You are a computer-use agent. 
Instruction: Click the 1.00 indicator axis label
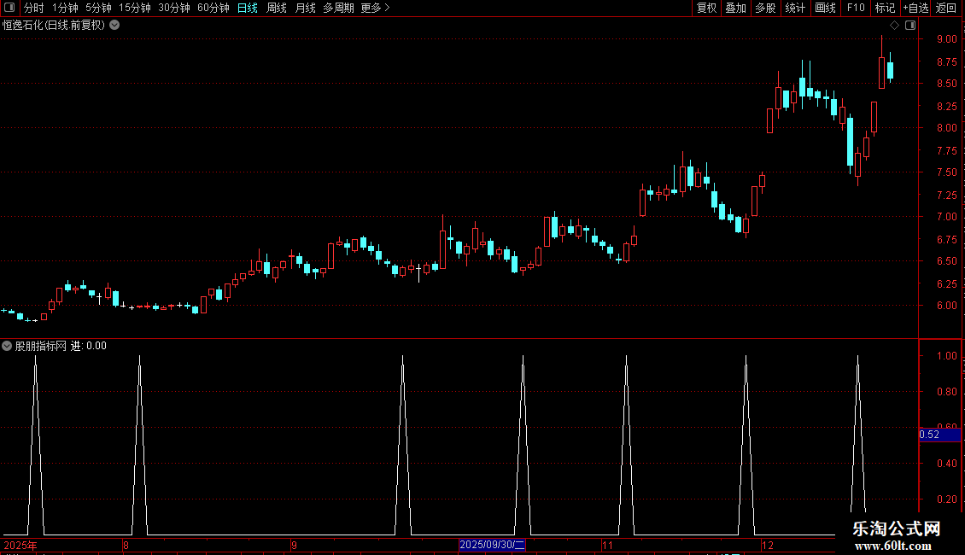946,356
